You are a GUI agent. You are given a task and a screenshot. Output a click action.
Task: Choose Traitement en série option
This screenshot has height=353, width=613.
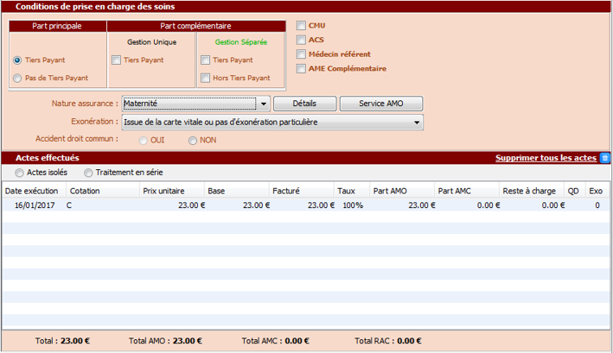[x=88, y=173]
